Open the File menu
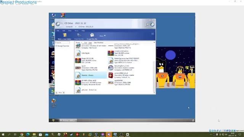This screenshot has height=137, width=244. click(58, 30)
